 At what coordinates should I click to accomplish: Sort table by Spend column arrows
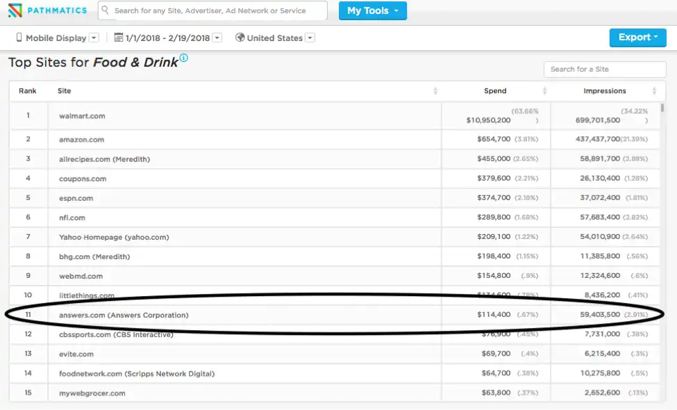tap(544, 91)
